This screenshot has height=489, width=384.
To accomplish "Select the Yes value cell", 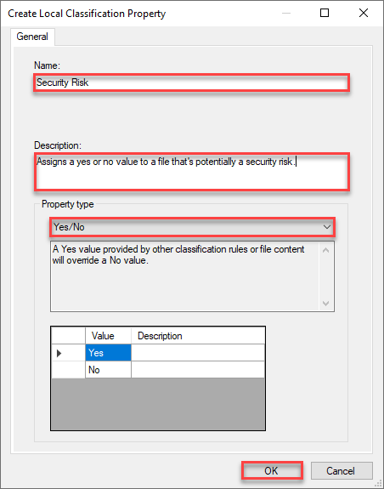I will 108,353.
